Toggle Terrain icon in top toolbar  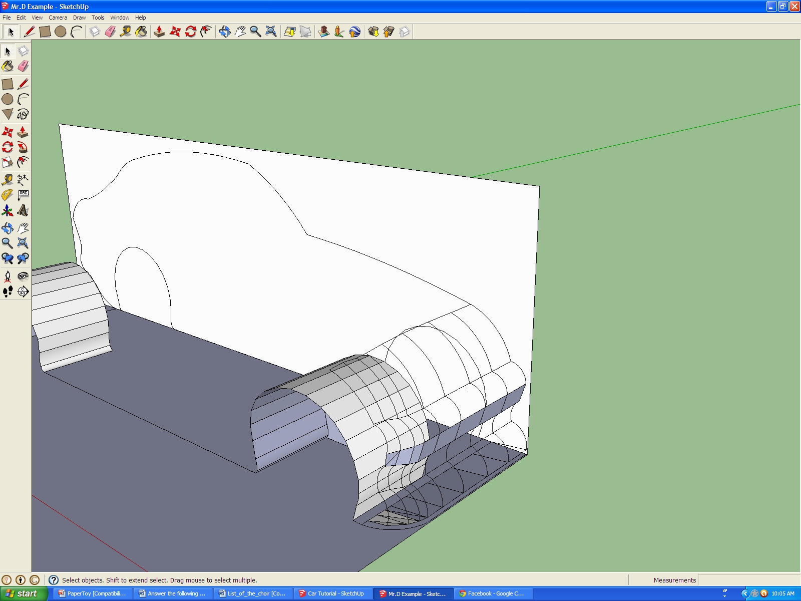point(305,32)
